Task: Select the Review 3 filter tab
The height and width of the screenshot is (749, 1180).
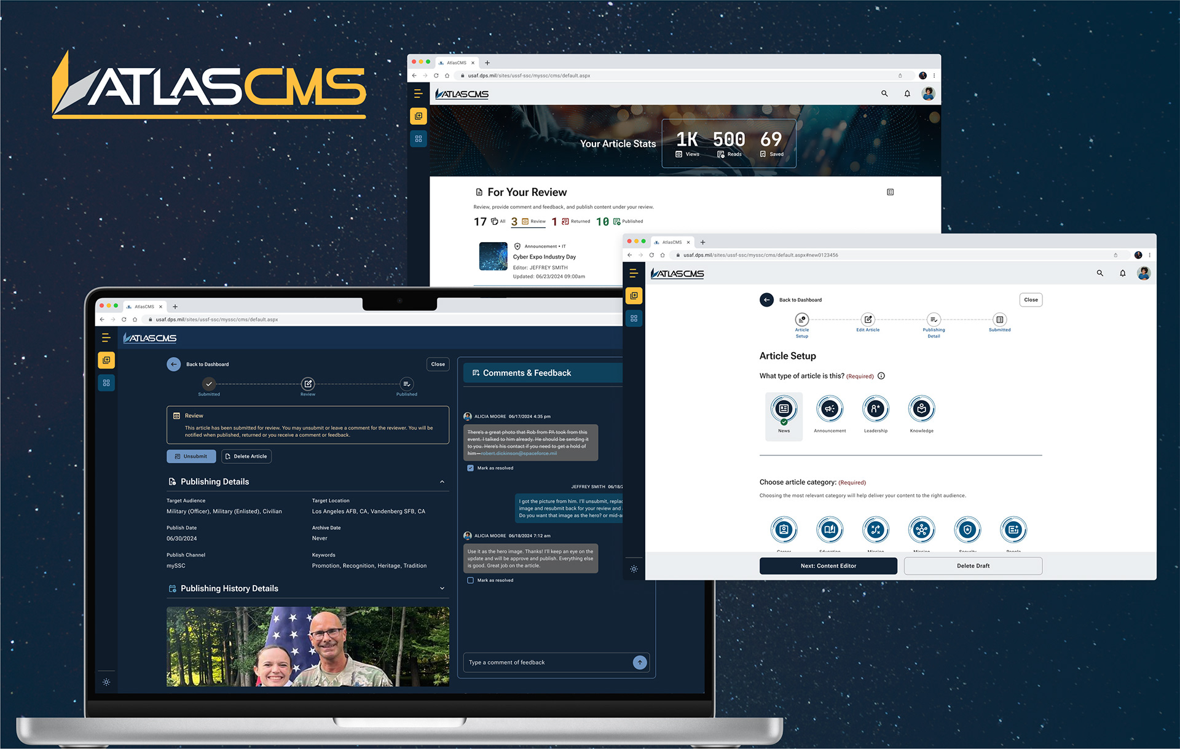Action: tap(528, 221)
